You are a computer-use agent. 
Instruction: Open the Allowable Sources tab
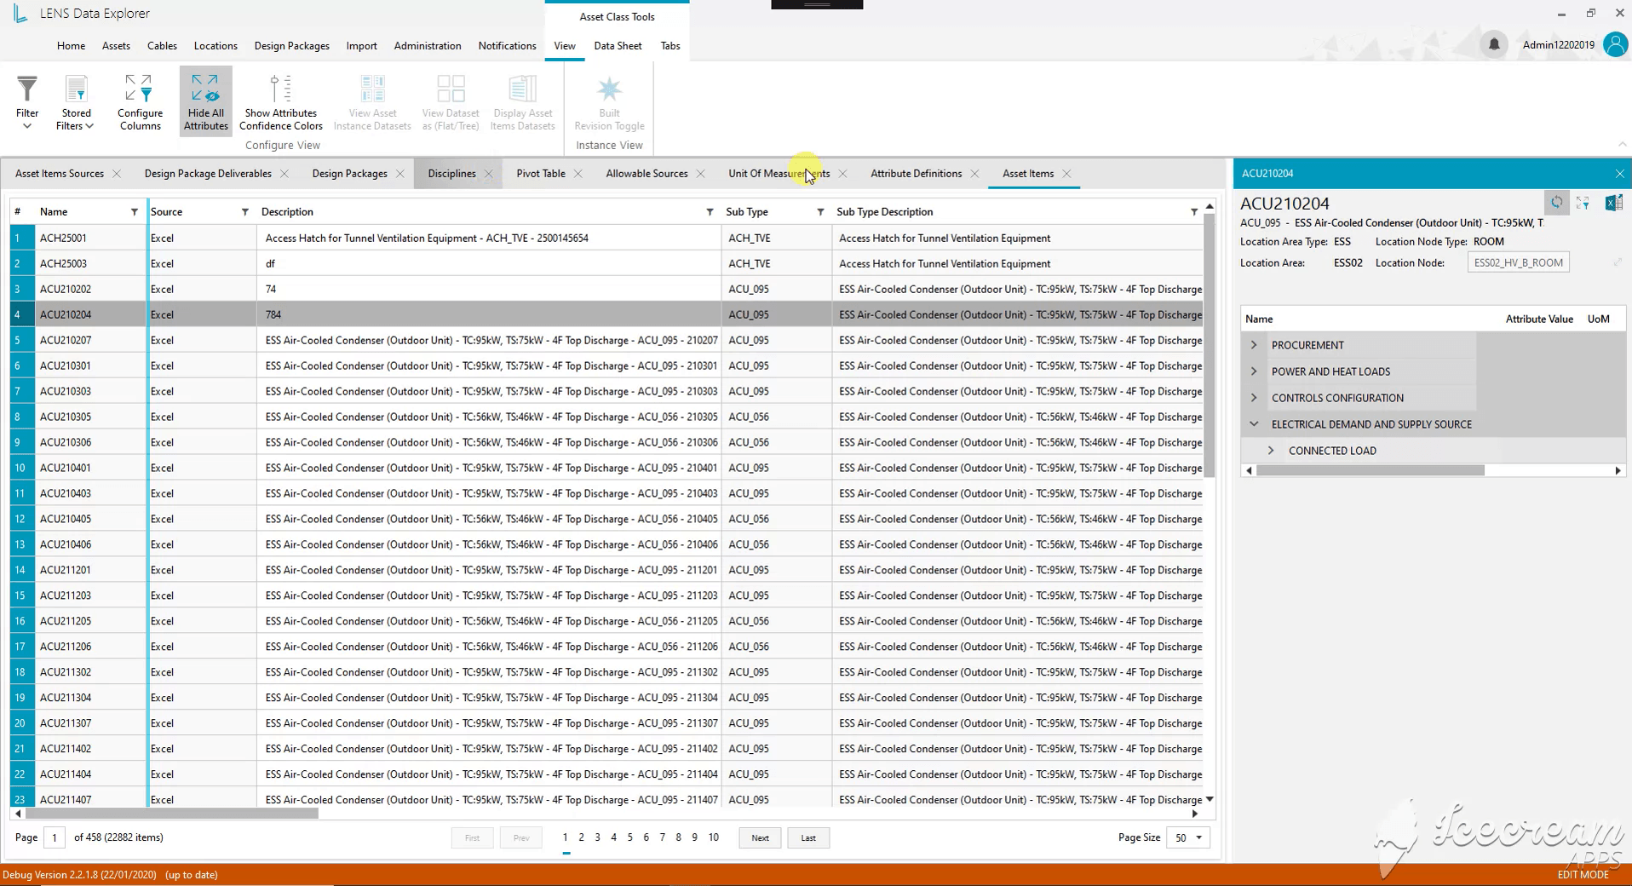pos(646,173)
